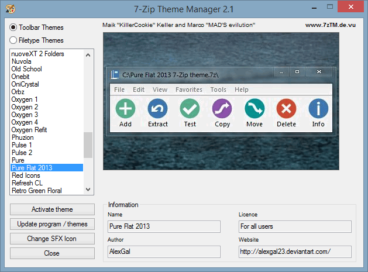Click the red Delete icon in preview
The width and height of the screenshot is (368, 272).
pyautogui.click(x=286, y=108)
